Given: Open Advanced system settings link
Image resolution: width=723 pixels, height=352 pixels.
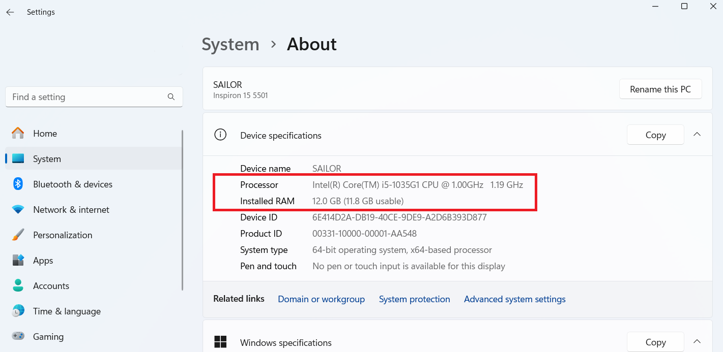Looking at the screenshot, I should point(514,299).
